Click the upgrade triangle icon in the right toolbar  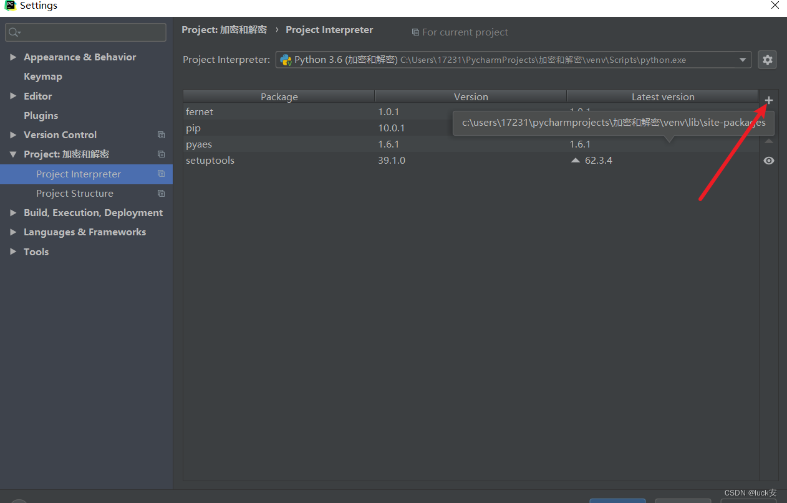coord(769,141)
